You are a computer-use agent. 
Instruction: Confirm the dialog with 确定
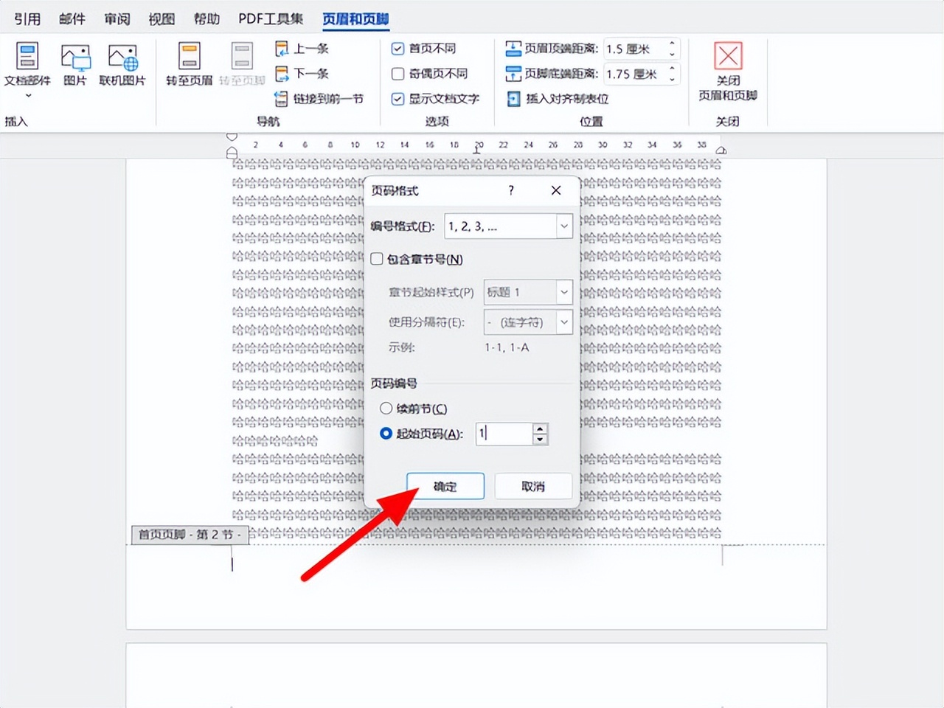click(445, 486)
